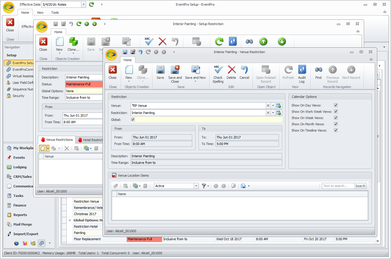
Task: Open the Effective Date dropdown in main window
Action: [83, 4]
